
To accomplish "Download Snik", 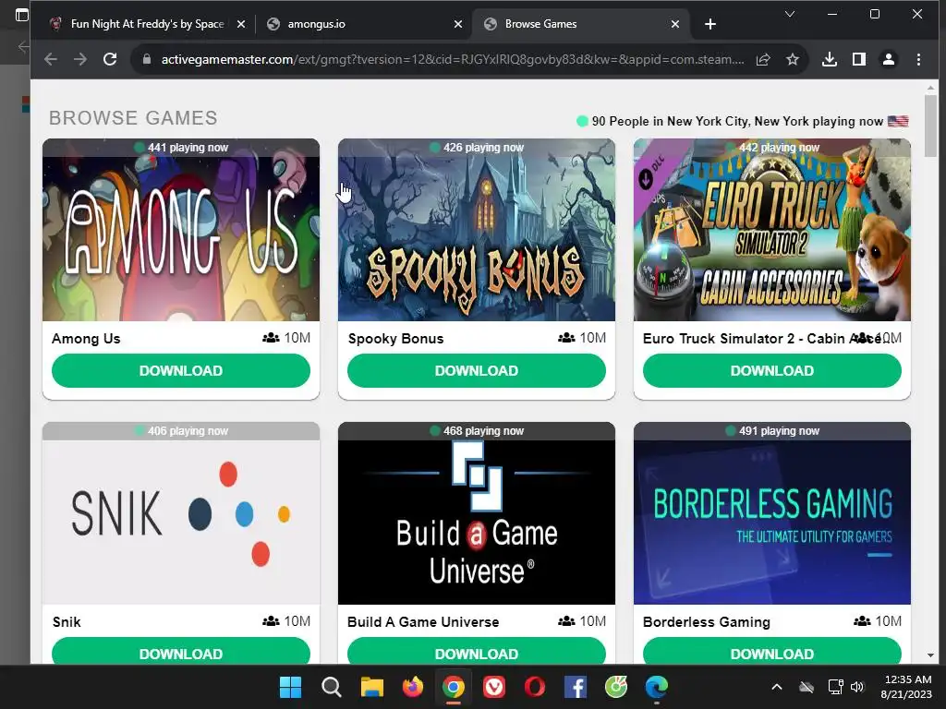I will [x=181, y=652].
